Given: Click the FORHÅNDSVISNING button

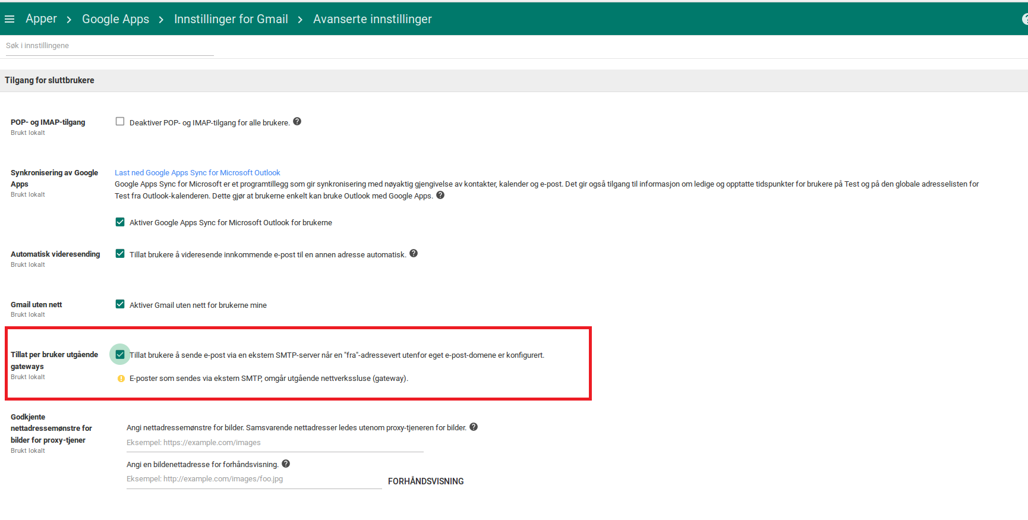Looking at the screenshot, I should (426, 481).
